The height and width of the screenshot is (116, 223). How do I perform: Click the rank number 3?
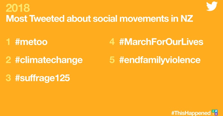click(8, 78)
